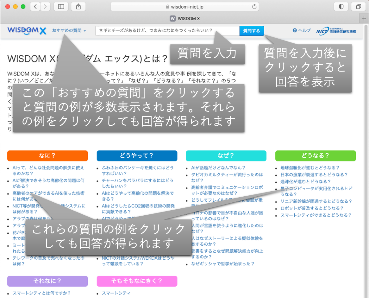Click the wisdom-nict.jp address bar

point(184,7)
